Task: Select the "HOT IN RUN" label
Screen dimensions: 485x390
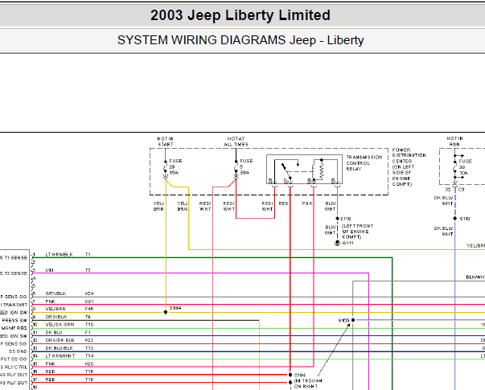Action: pos(454,142)
